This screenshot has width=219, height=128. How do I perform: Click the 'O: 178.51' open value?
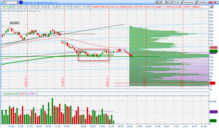coord(31,7)
